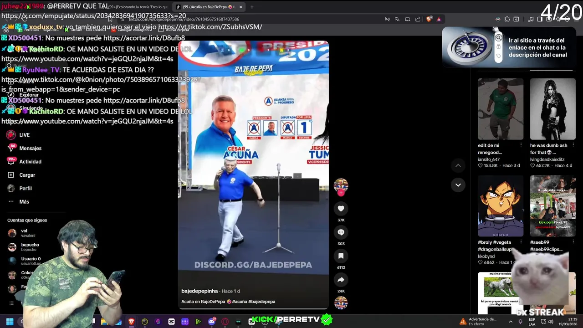Open creator kkobynd profile
This screenshot has height=328, width=583.
tap(486, 256)
